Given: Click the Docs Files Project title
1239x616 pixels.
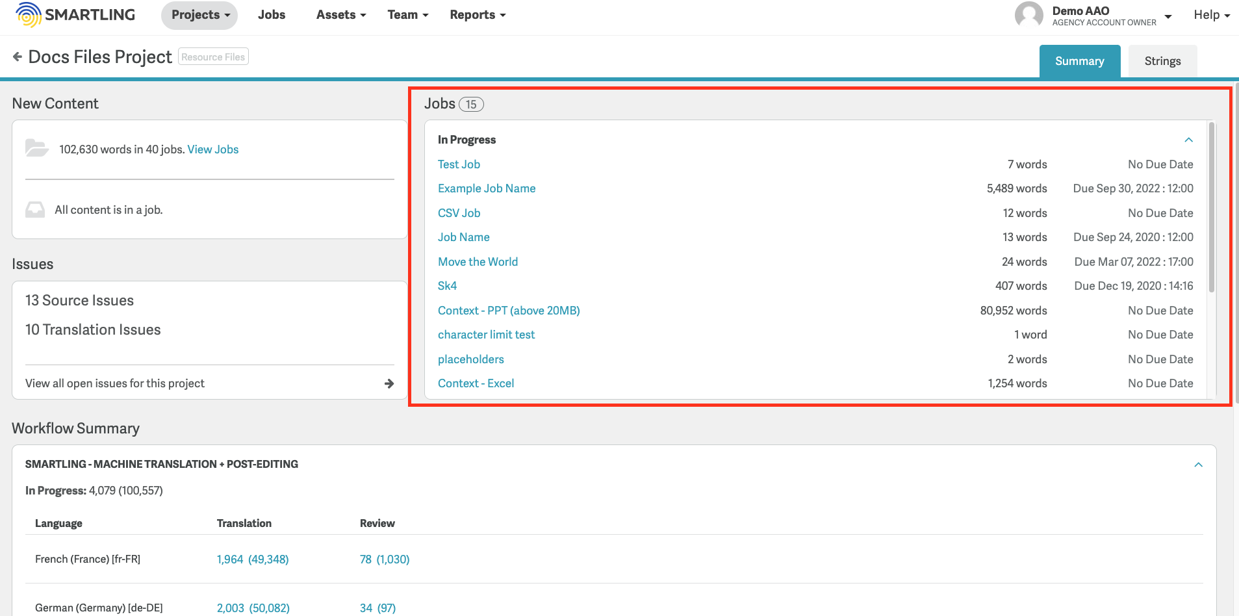Looking at the screenshot, I should tap(100, 57).
